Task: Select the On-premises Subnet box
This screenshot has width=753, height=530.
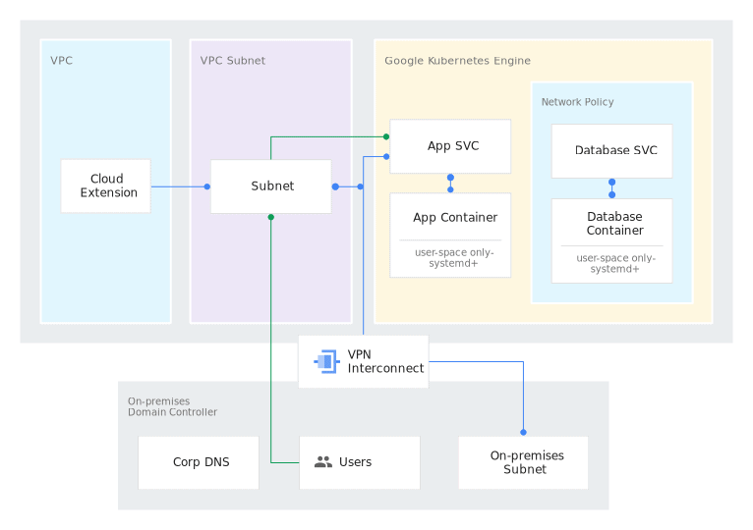Action: (523, 462)
